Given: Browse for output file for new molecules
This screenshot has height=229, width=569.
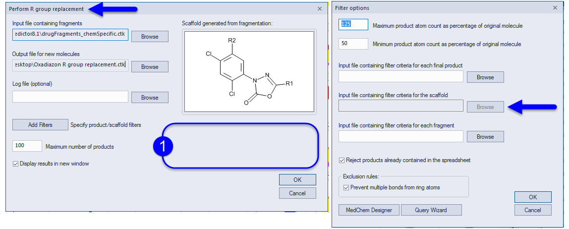Looking at the screenshot, I should coord(150,67).
